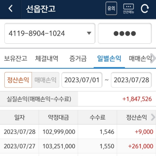The width and height of the screenshot is (156, 156).
Task: Switch to 보유잔고 tab
Action: click(x=16, y=58)
